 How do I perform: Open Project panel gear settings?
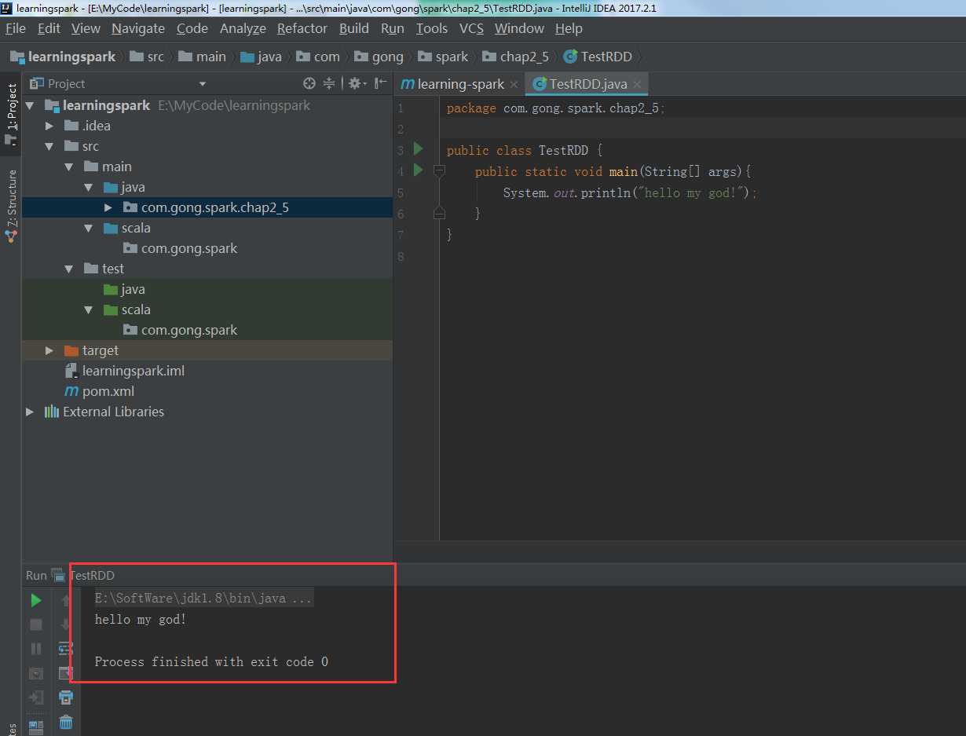(357, 83)
